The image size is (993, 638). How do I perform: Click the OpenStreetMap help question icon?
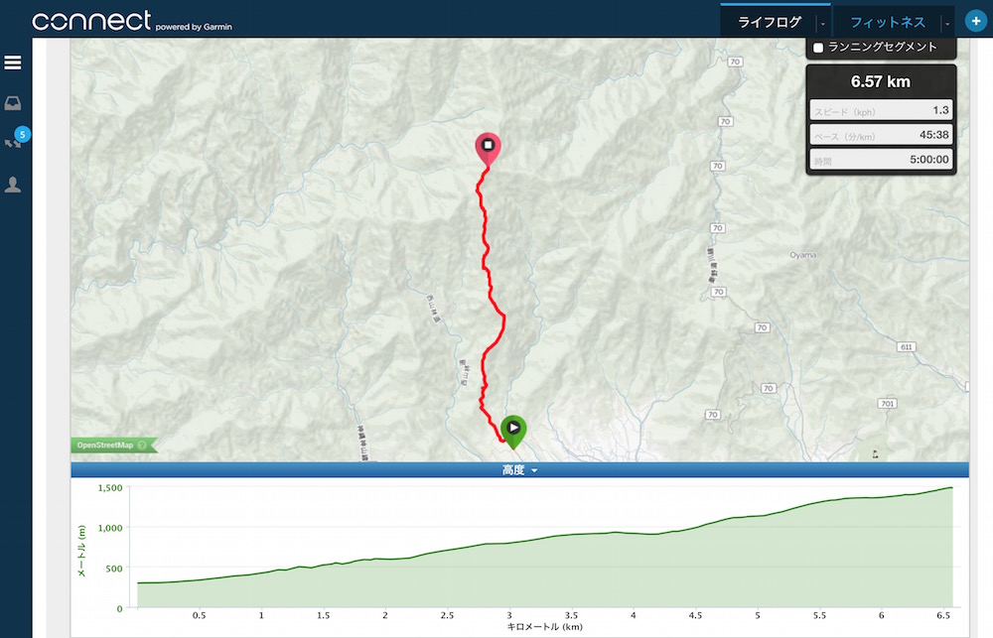click(142, 445)
